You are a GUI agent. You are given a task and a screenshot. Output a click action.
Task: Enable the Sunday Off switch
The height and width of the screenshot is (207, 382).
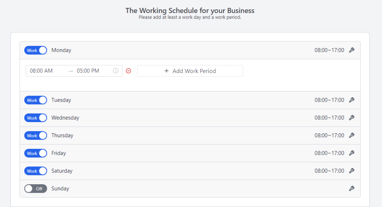tap(35, 188)
